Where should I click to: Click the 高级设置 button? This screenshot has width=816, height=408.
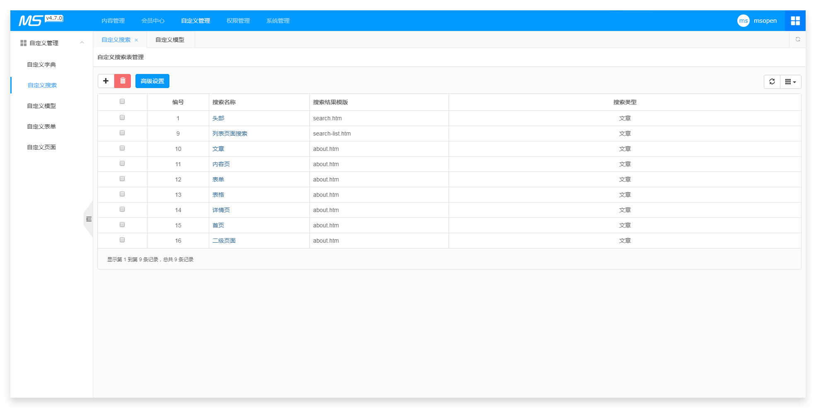[152, 81]
